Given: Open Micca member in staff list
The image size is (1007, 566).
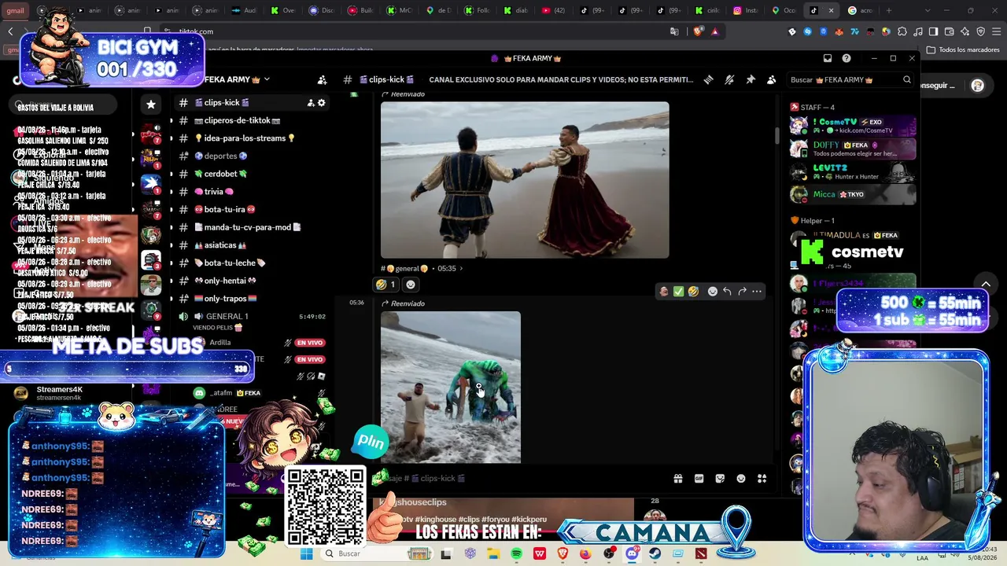Looking at the screenshot, I should [853, 194].
